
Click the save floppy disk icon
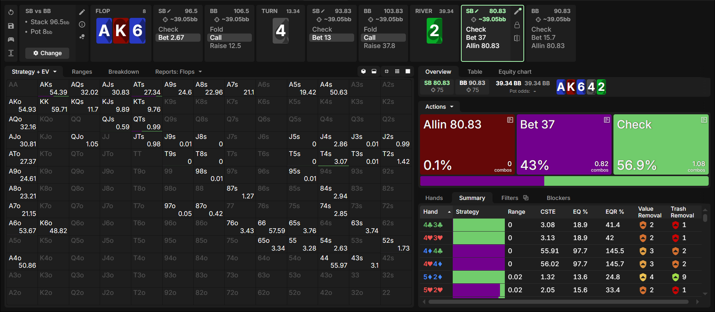point(11,26)
